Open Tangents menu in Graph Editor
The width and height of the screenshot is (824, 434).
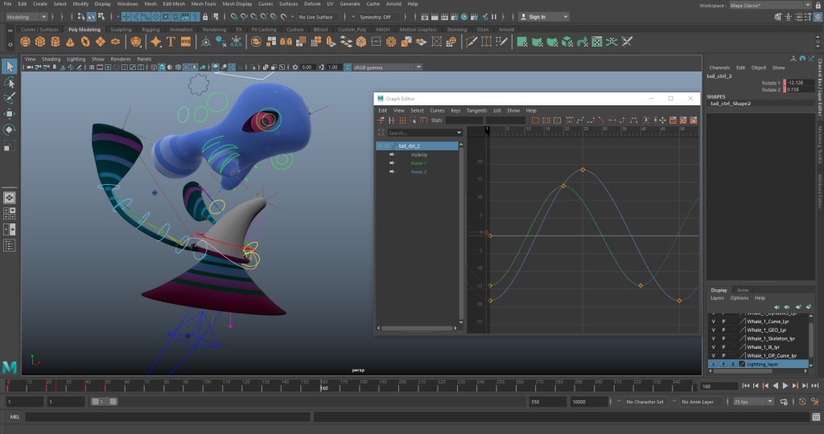coord(476,110)
